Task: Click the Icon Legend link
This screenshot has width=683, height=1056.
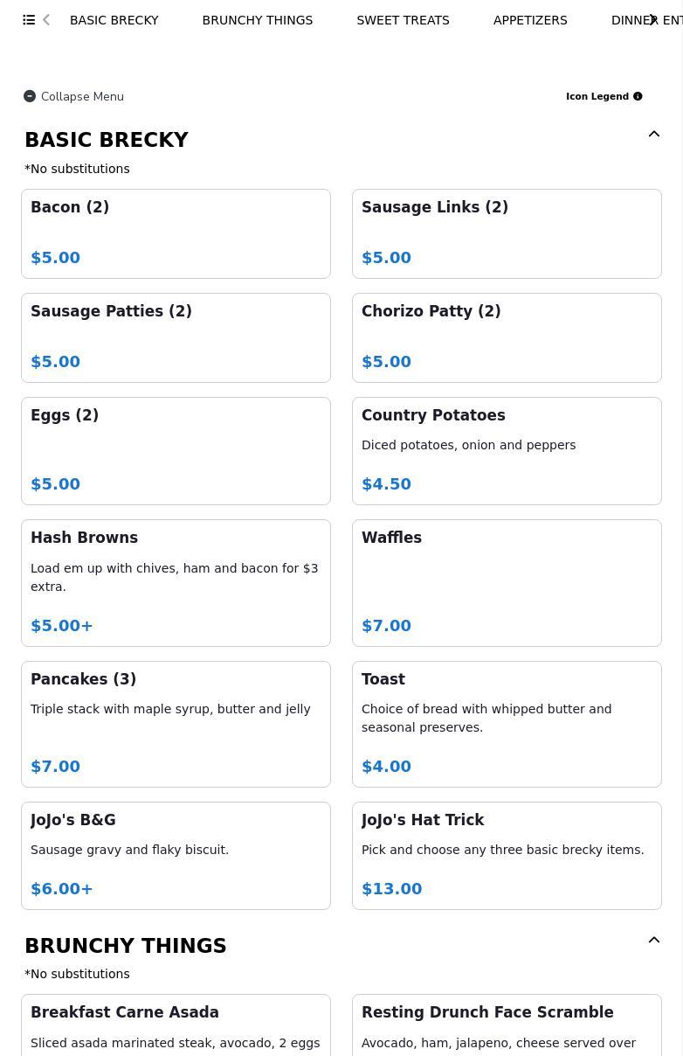Action: tap(597, 96)
